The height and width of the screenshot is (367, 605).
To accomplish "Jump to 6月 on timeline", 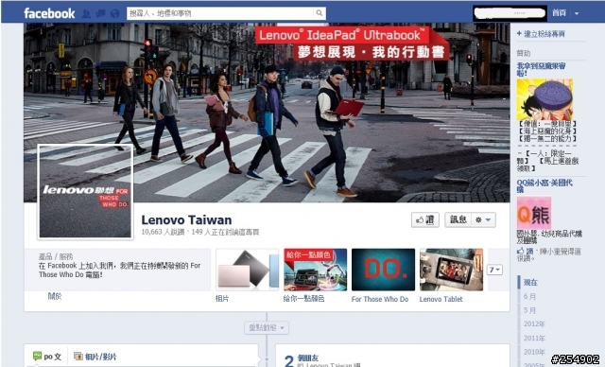I will coord(529,296).
